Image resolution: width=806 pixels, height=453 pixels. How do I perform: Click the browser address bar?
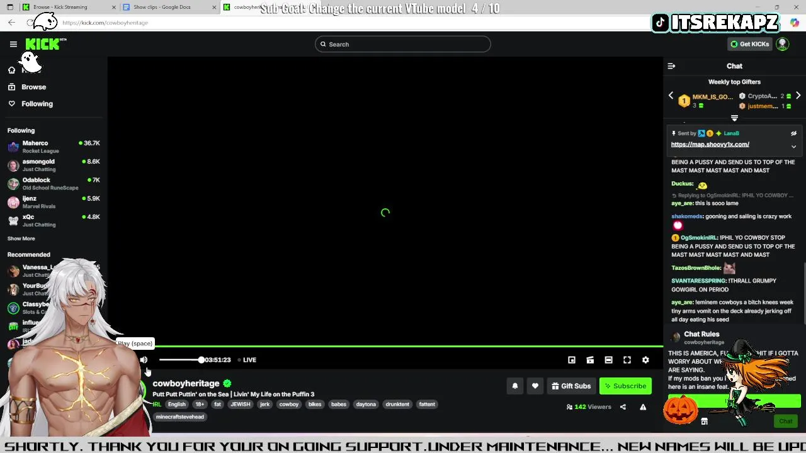point(353,23)
